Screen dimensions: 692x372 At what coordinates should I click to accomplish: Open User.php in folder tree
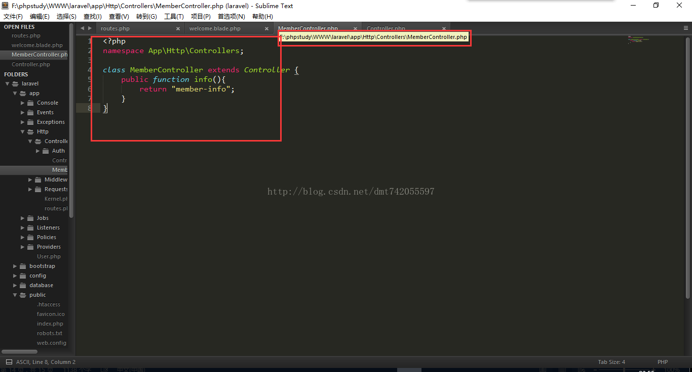pyautogui.click(x=49, y=257)
